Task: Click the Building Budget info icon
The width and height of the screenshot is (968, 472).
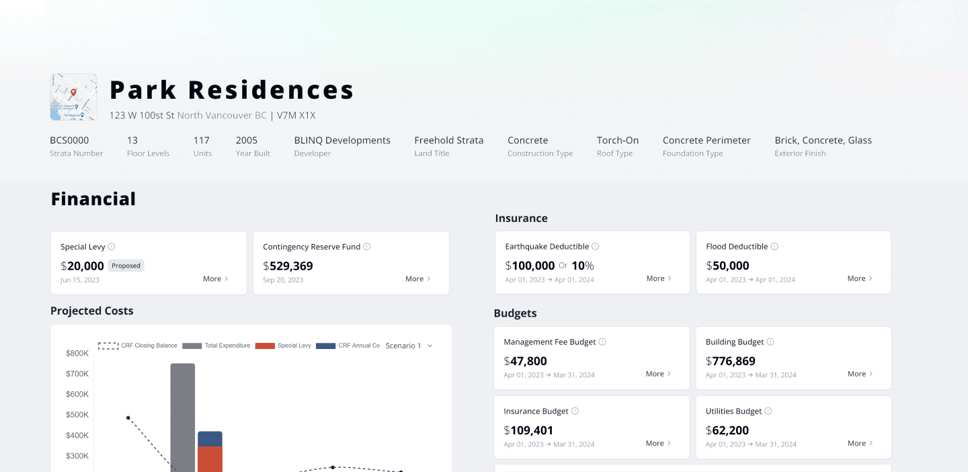Action: point(770,342)
